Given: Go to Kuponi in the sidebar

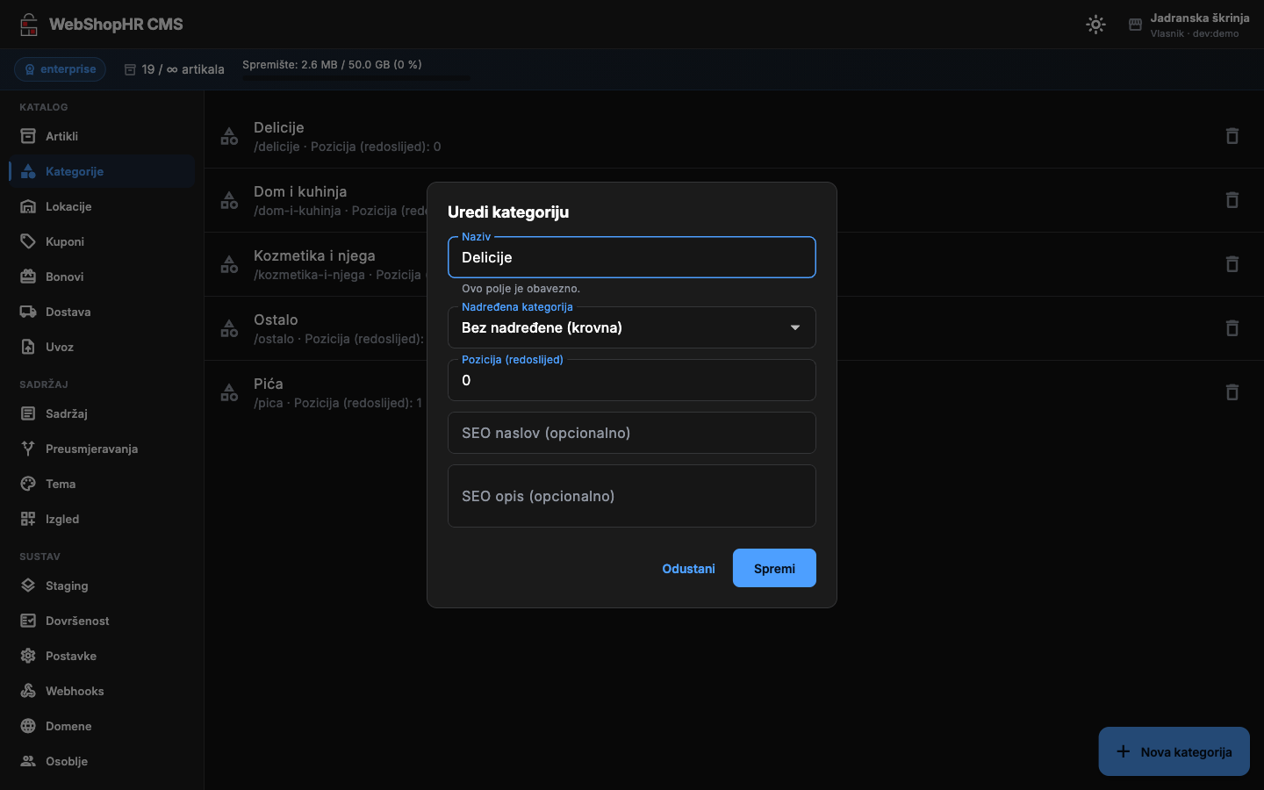Looking at the screenshot, I should pos(102,241).
